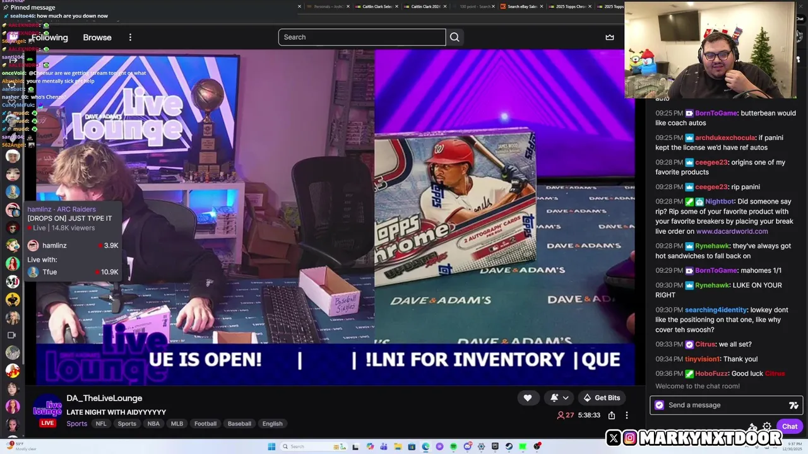
Task: Click the stream uptime 5:38:33
Action: tap(589, 416)
